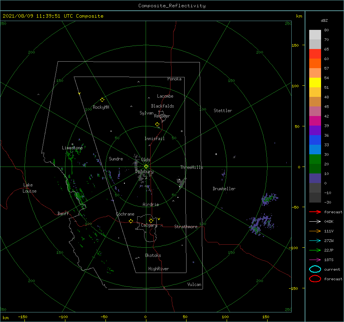The image size is (344, 322).
Task: Click the HighRiver town label
Action: pyautogui.click(x=159, y=269)
